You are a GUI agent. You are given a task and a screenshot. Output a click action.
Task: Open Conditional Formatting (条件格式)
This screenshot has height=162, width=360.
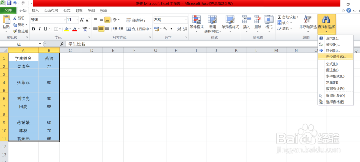(x=197, y=24)
